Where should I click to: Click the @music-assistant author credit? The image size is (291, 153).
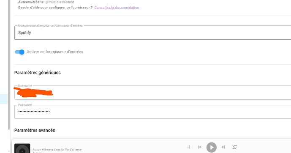[60, 2]
